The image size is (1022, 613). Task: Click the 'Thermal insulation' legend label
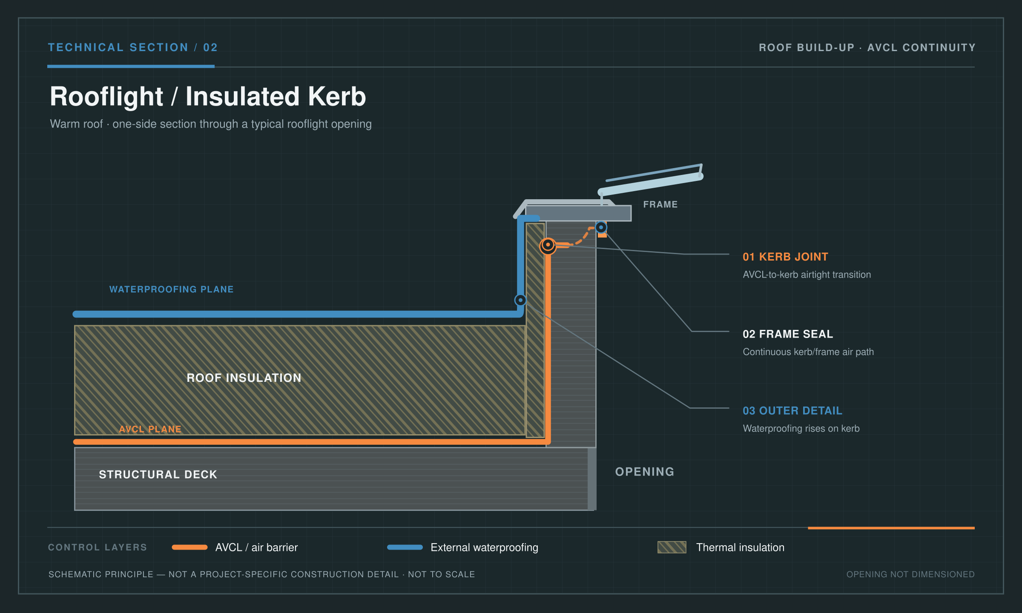tap(740, 547)
